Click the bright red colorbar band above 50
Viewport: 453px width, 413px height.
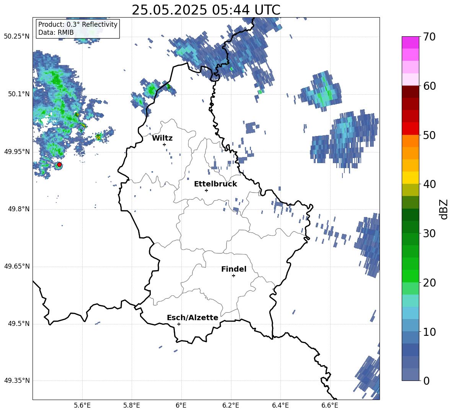[410, 129]
